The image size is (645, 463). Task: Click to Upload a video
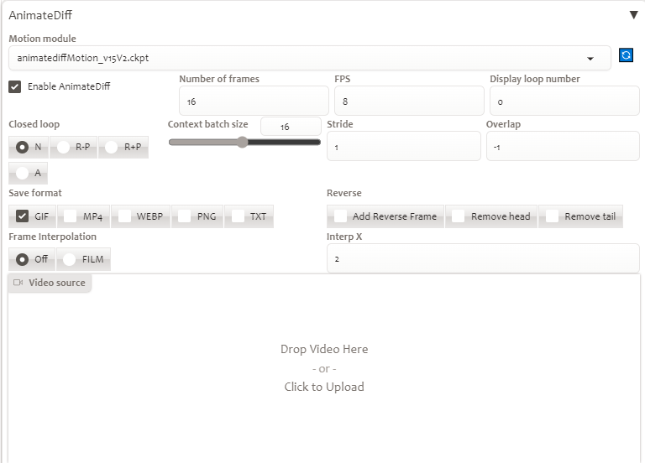point(324,387)
